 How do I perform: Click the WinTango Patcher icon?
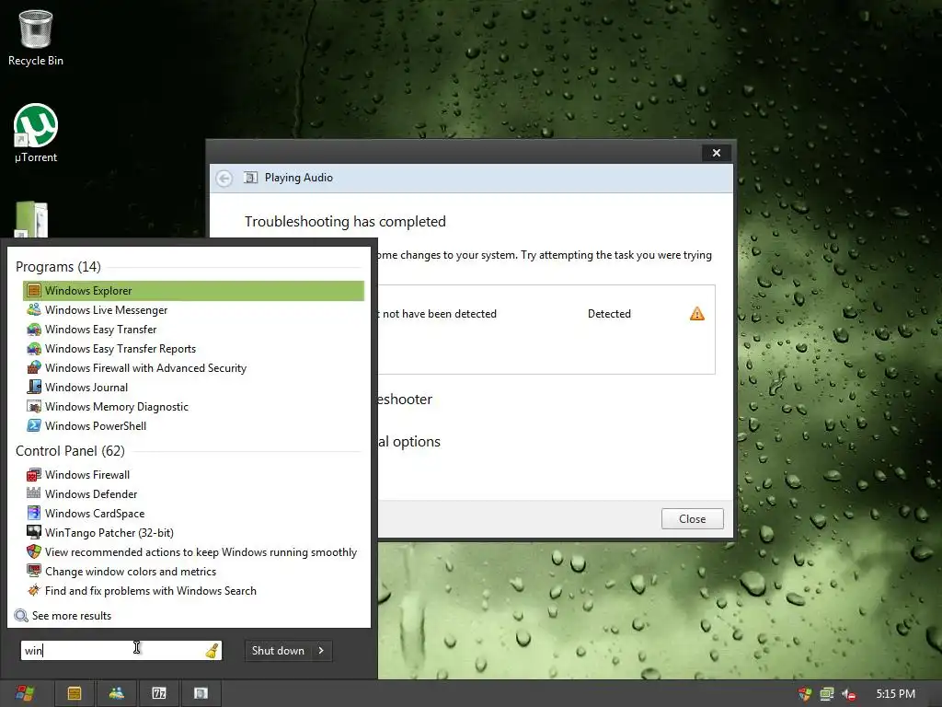point(34,533)
